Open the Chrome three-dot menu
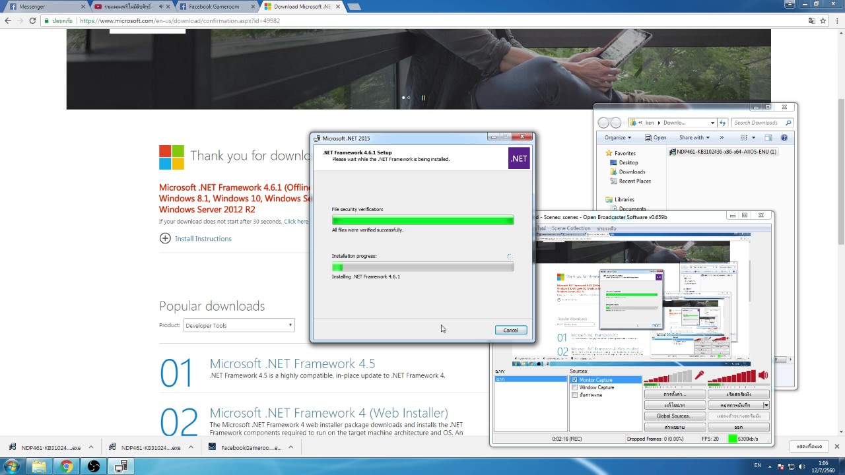 (836, 20)
